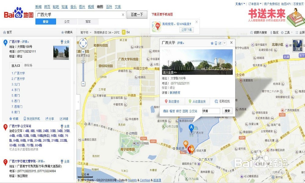This screenshot has height=183, width=305.
Task: Click send-to-phone icon in info window header
Action: (216, 43)
